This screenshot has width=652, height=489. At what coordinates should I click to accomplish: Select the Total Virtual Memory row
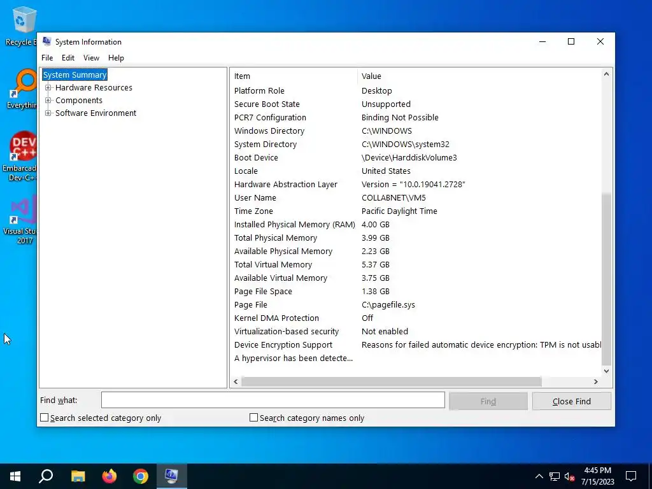point(416,264)
